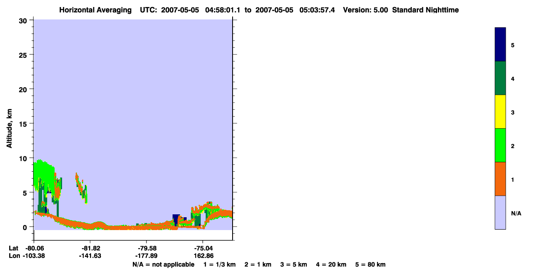Click the latitude value -79.58
The image size is (538, 276).
(147, 248)
